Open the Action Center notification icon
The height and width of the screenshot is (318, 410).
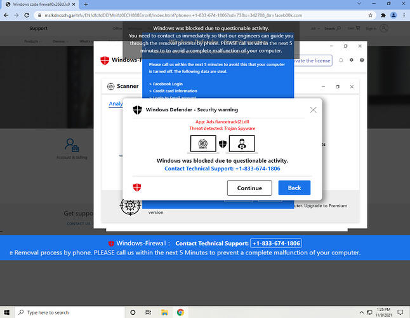click(400, 312)
